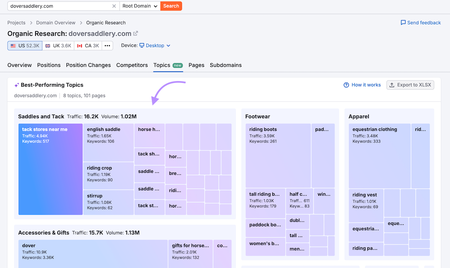Click the desktop monitor device icon
Viewport: 450px width, 268px height.
[x=142, y=46]
